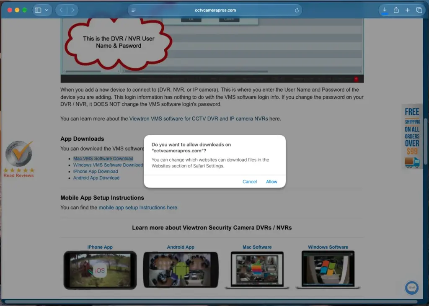The height and width of the screenshot is (306, 429).
Task: Click the iPhone iOS app thumbnail
Action: [x=100, y=270]
